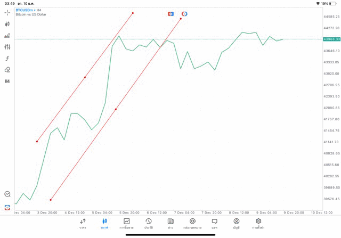Image resolution: width=341 pixels, height=238 pixels.
Task: Open the drawing objects shapes tool
Action: [x=7, y=70]
